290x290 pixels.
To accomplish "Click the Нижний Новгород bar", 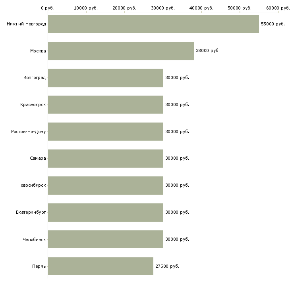I will click(x=153, y=24).
